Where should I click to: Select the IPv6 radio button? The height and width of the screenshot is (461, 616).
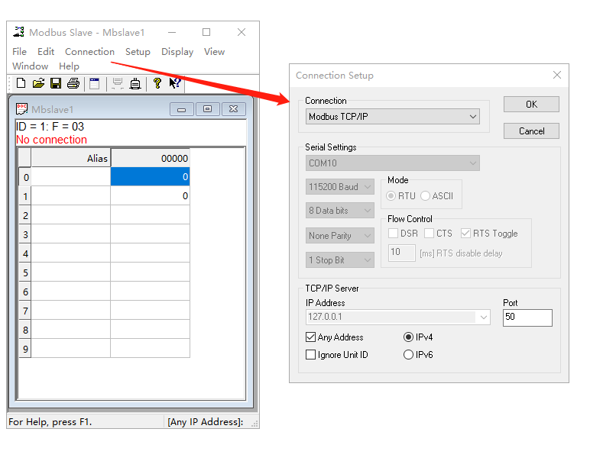[408, 355]
